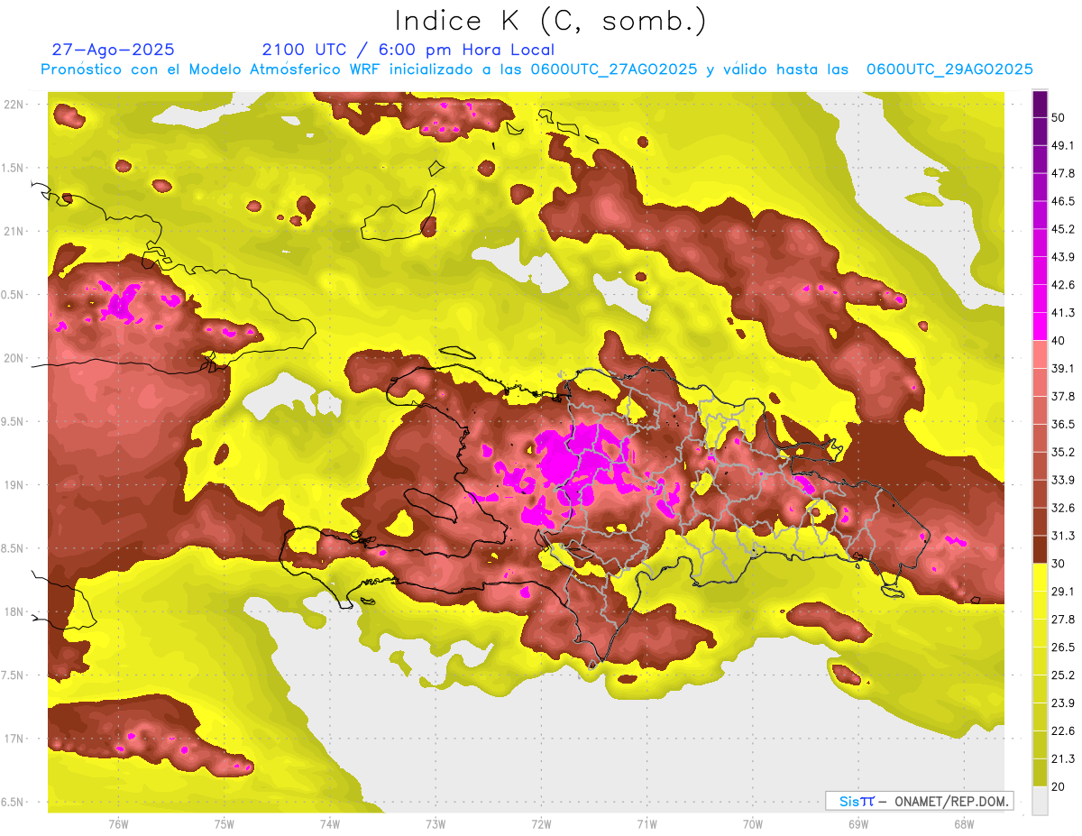Click the longitude axis label "68W"

click(963, 823)
